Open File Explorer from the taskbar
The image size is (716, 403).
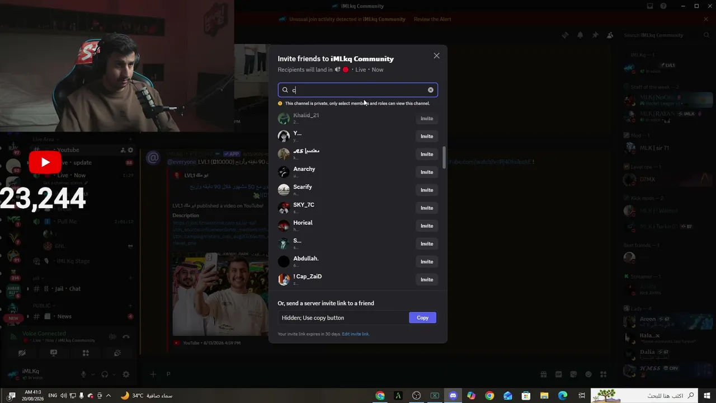(x=544, y=396)
